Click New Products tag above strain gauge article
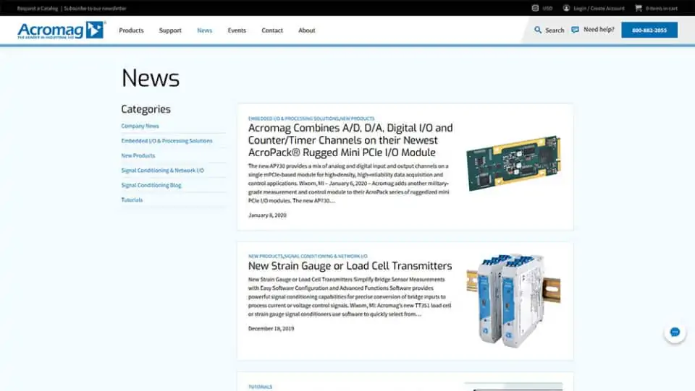 pos(265,256)
